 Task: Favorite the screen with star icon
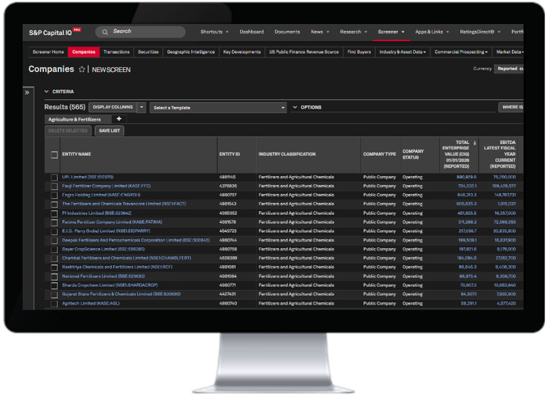click(82, 69)
